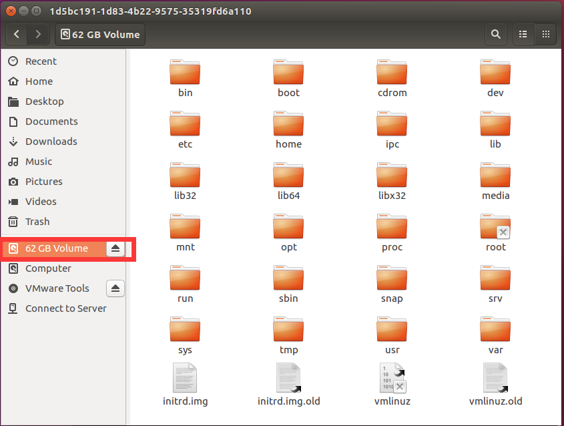Select the vmlinuz kernel file
The height and width of the screenshot is (426, 564).
point(392,377)
